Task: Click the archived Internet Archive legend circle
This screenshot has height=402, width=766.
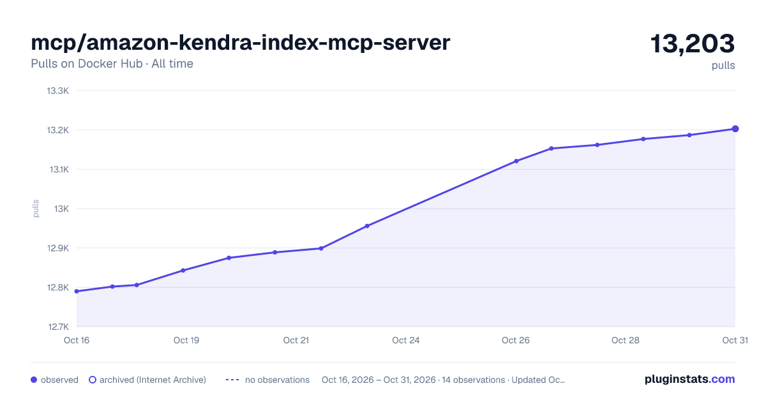Action: pos(92,380)
